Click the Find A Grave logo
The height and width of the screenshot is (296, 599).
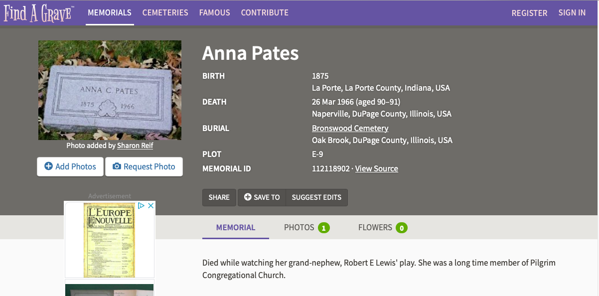(x=39, y=13)
